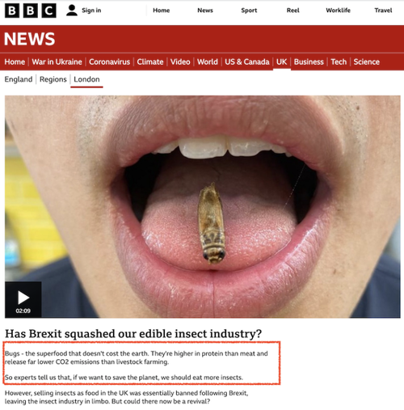404x410 pixels.
Task: Open Reel in top navigation
Action: tap(292, 11)
